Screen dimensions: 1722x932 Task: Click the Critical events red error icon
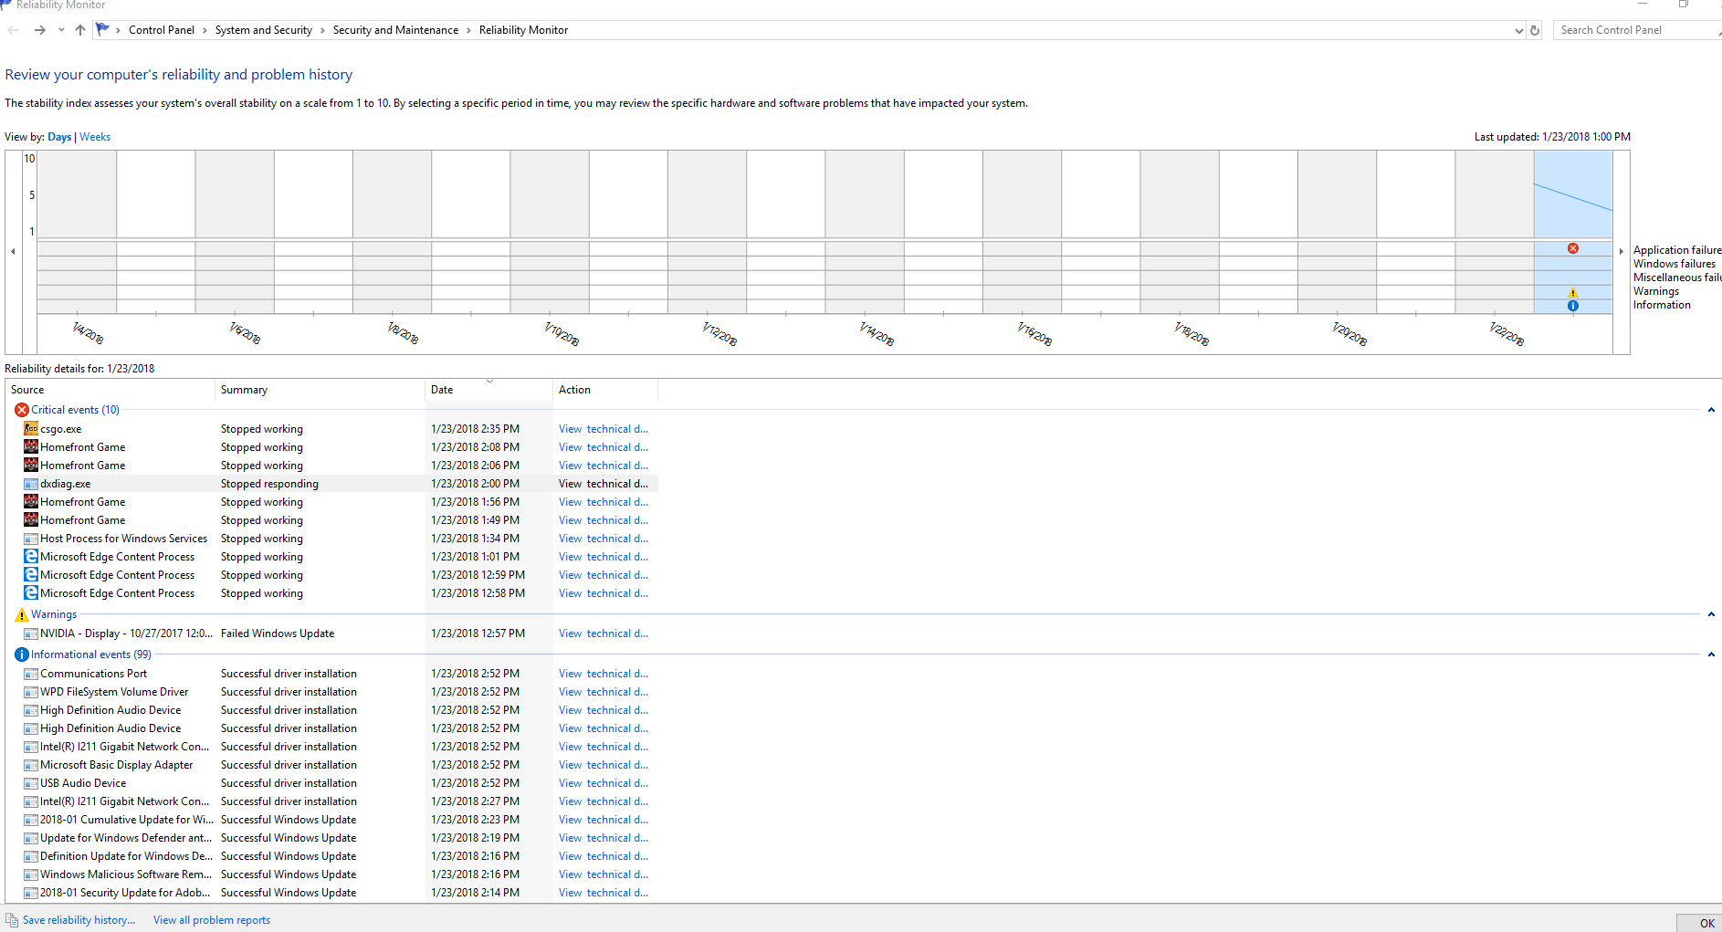pos(22,410)
